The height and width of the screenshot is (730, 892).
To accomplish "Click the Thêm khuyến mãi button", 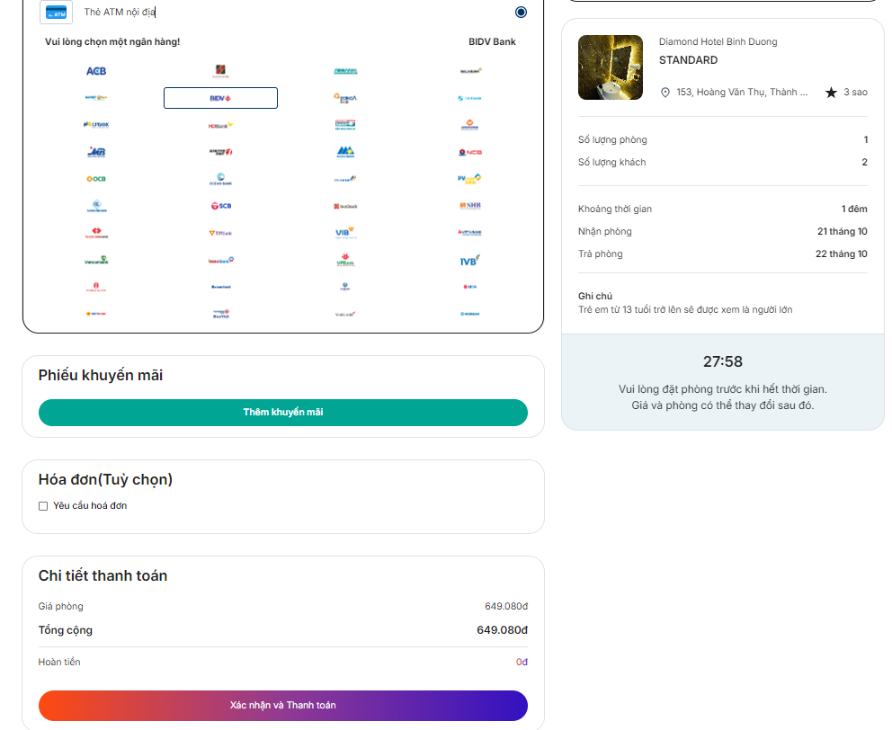I will (x=283, y=413).
